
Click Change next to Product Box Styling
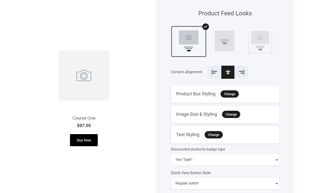[229, 94]
